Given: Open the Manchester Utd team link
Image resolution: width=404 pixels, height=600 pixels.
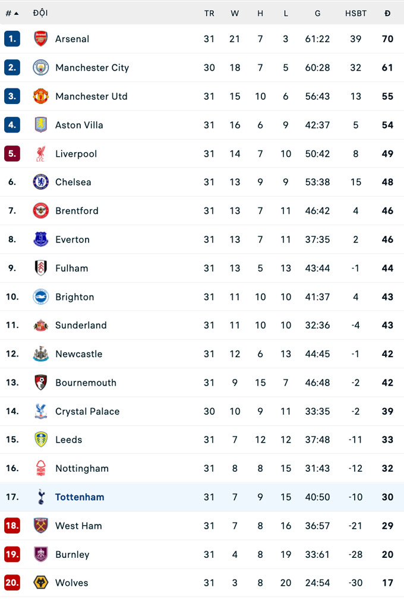Looking at the screenshot, I should point(91,96).
